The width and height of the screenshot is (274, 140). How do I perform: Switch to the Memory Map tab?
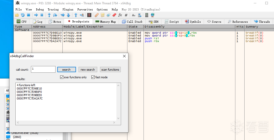106,22
